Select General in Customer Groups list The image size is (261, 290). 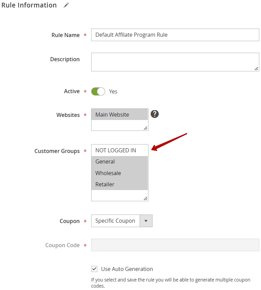pyautogui.click(x=120, y=161)
